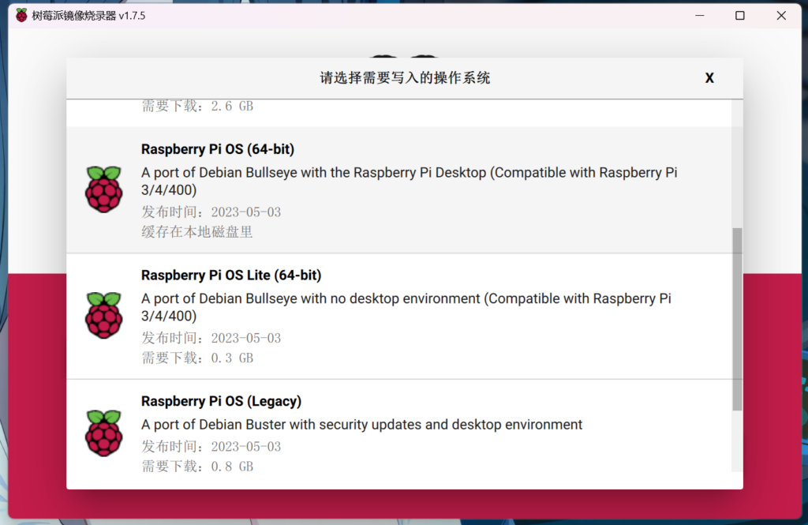
Task: Click the 需要下载: 2.6 GB text
Action: click(x=197, y=107)
